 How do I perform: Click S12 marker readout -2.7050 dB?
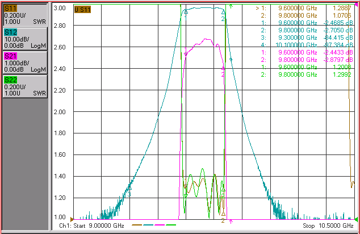(338, 30)
